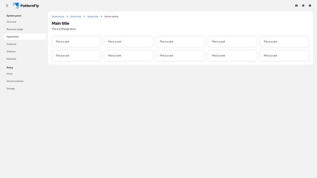Open help via question mark icon

[310, 6]
